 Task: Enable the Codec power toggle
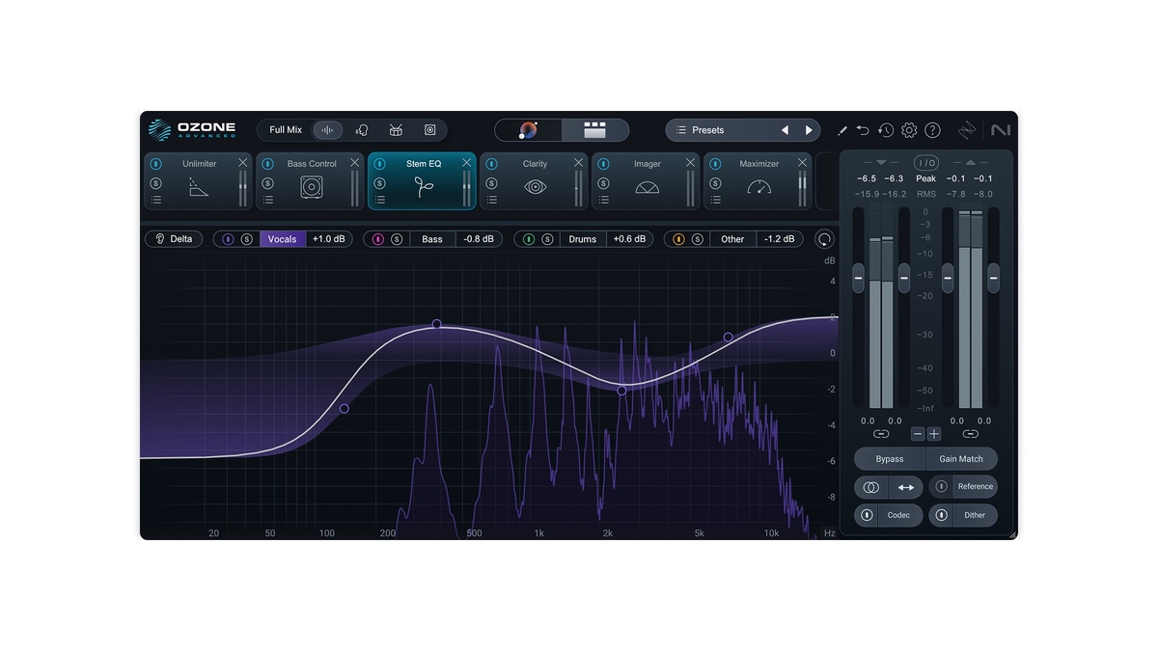pos(867,515)
